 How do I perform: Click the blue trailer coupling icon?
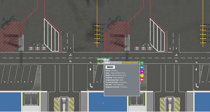tap(142, 67)
